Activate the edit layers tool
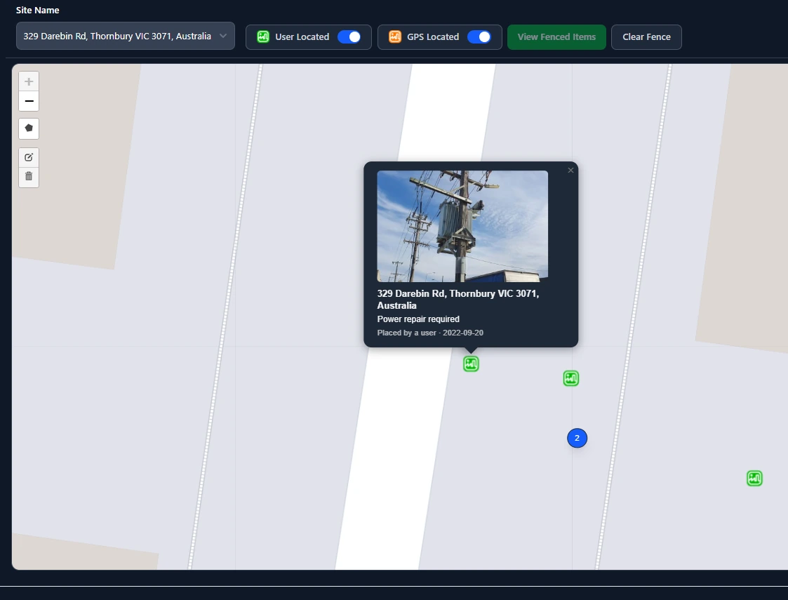 [x=29, y=157]
